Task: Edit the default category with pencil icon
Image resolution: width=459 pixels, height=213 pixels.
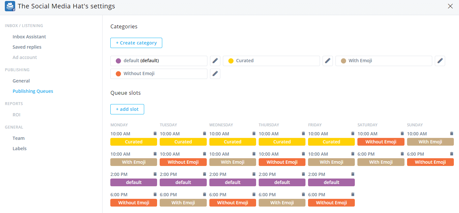Action: pyautogui.click(x=215, y=61)
